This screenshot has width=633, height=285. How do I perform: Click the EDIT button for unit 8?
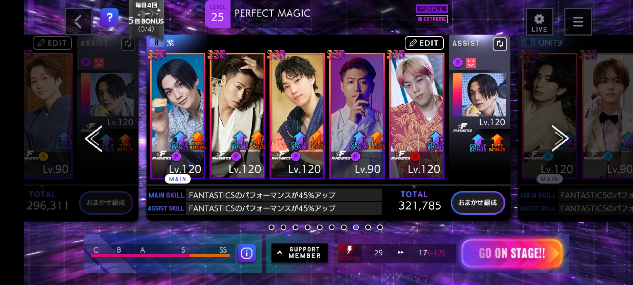tap(424, 43)
